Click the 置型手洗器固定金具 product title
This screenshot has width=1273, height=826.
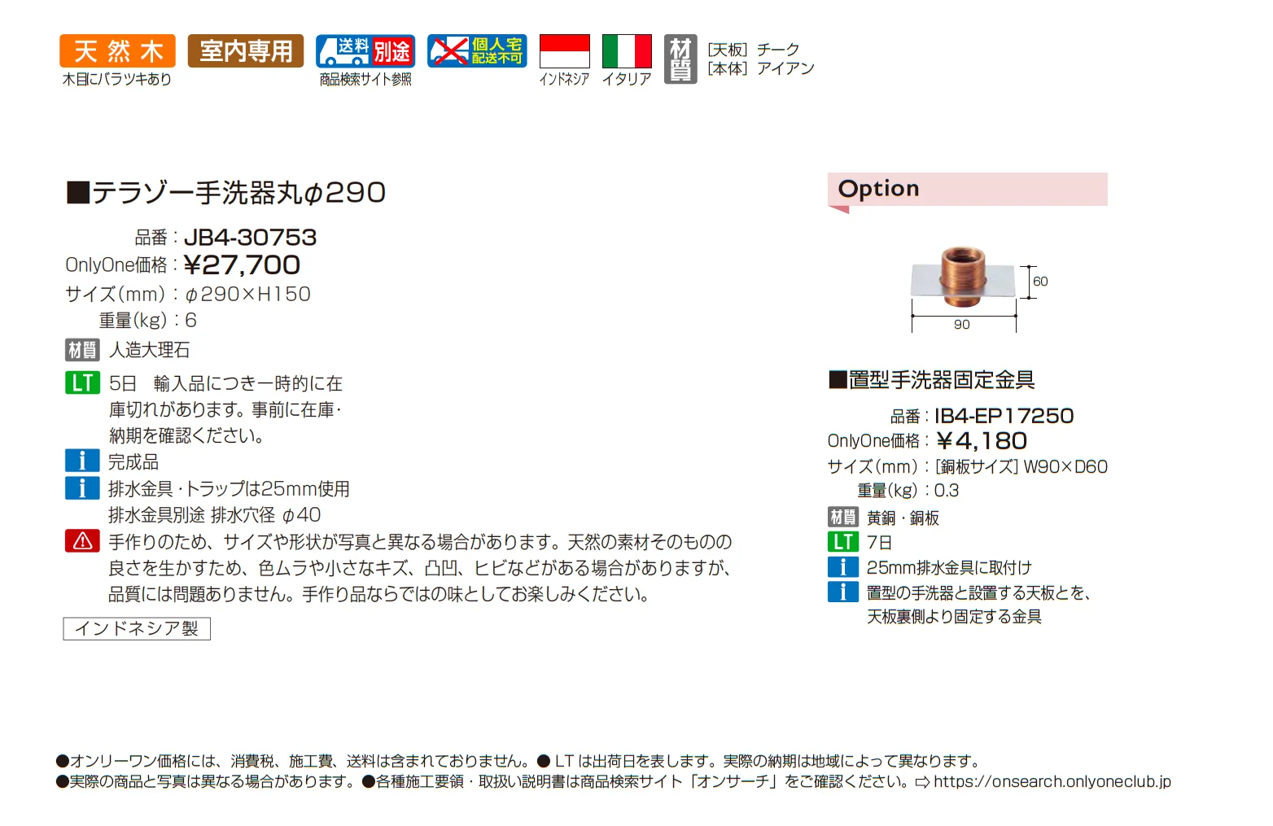[932, 380]
